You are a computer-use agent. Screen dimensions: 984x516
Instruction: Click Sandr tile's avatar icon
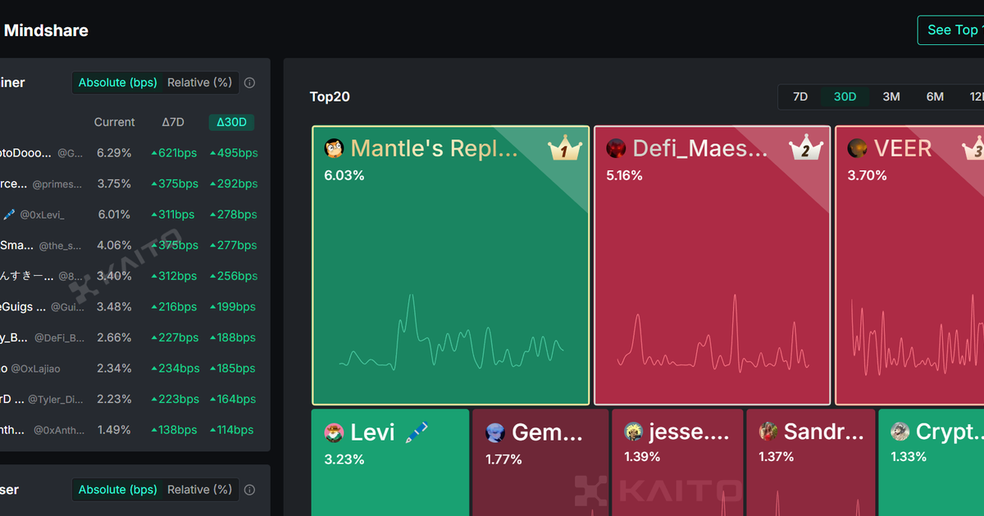(x=768, y=432)
